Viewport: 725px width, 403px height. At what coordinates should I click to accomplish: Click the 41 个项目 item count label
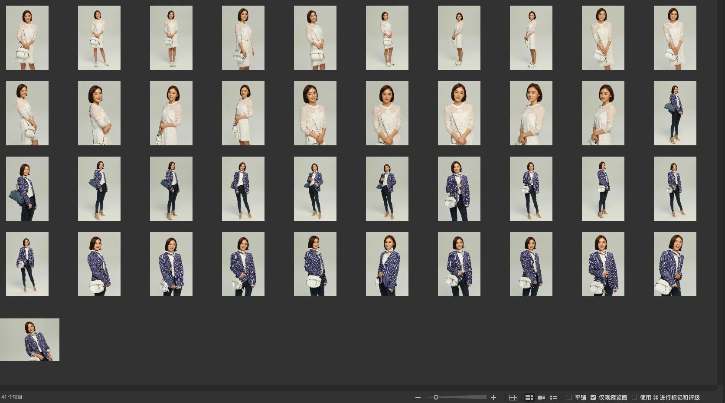(x=12, y=397)
